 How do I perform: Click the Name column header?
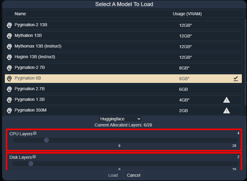[x=20, y=14]
